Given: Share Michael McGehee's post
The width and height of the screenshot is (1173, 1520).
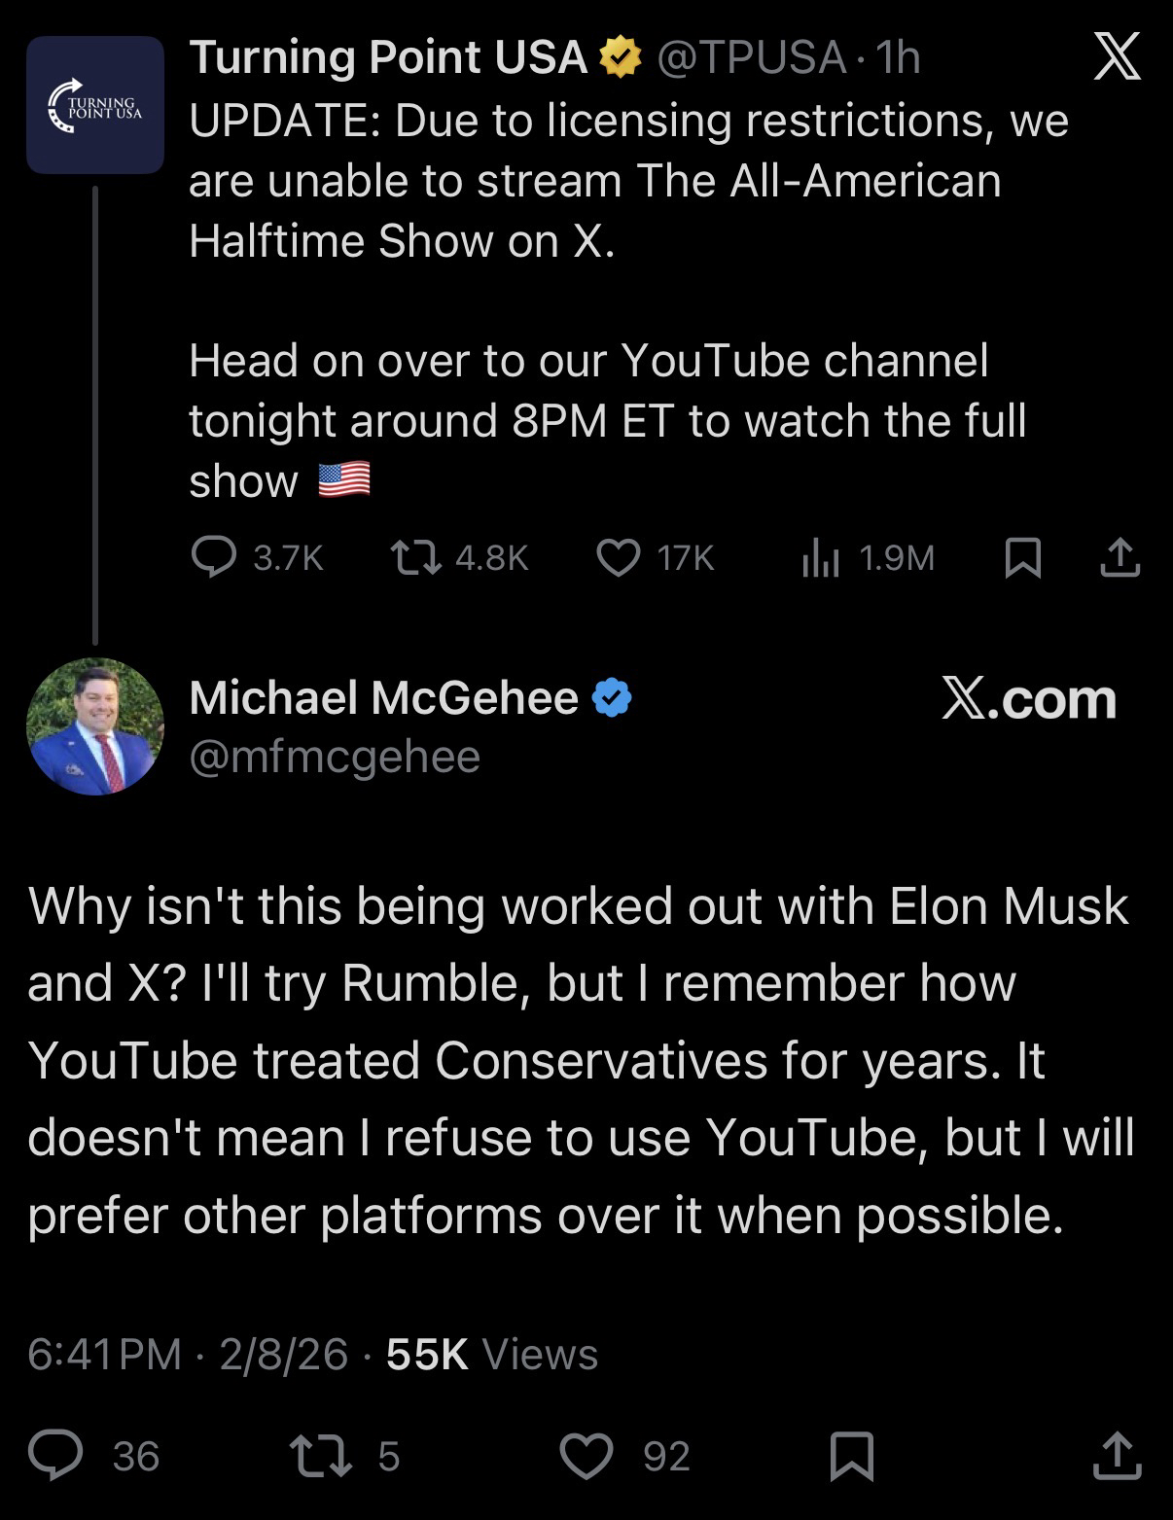Looking at the screenshot, I should (x=1116, y=1455).
